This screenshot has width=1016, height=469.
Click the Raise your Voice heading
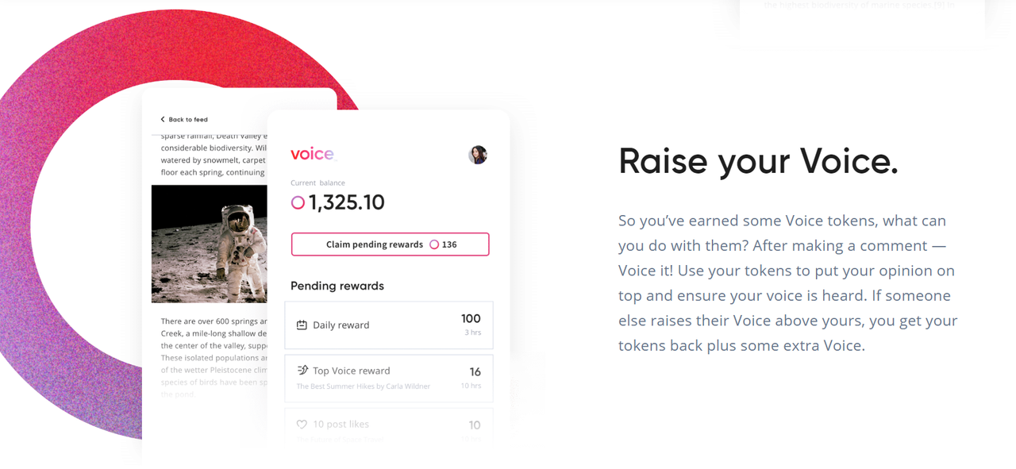[x=758, y=161]
